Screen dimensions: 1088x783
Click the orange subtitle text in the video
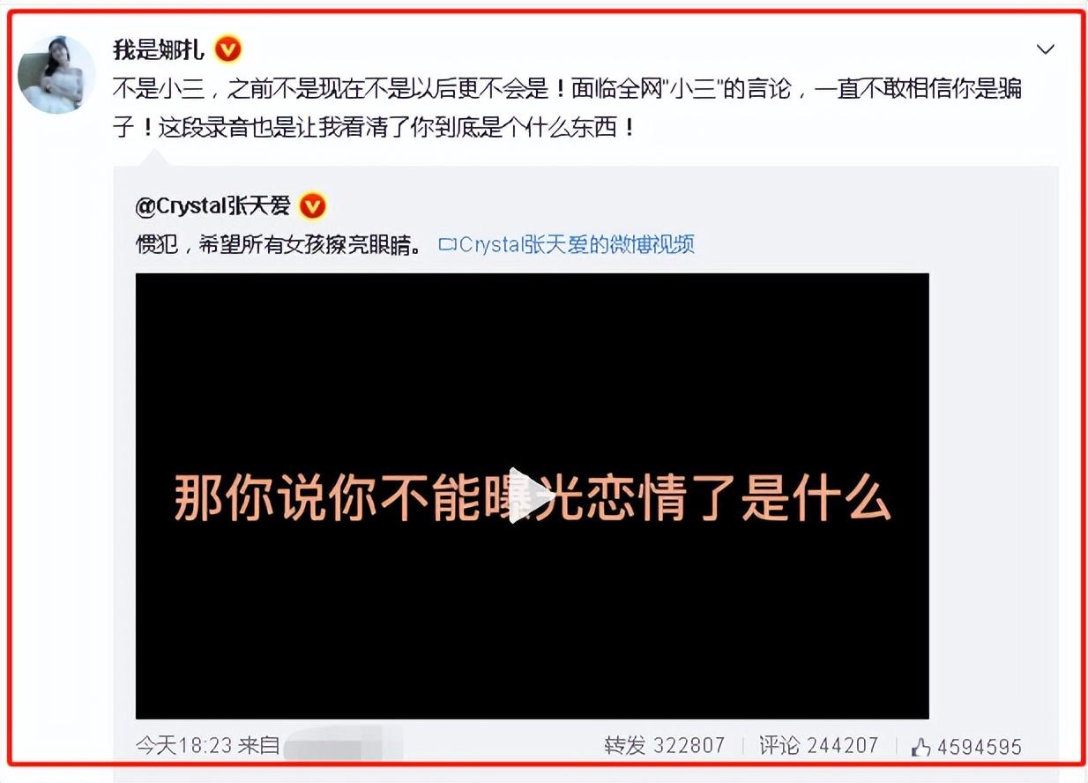(x=532, y=499)
